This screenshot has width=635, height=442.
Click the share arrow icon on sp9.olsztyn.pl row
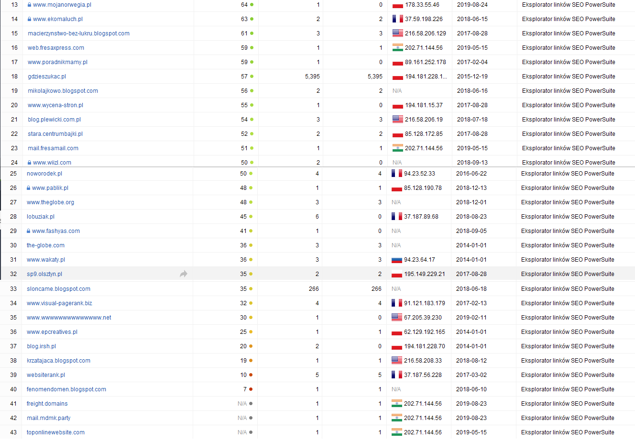click(184, 274)
